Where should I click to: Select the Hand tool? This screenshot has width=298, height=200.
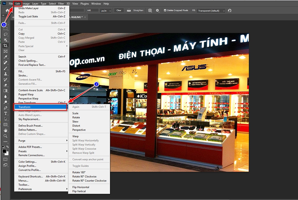point(6,130)
